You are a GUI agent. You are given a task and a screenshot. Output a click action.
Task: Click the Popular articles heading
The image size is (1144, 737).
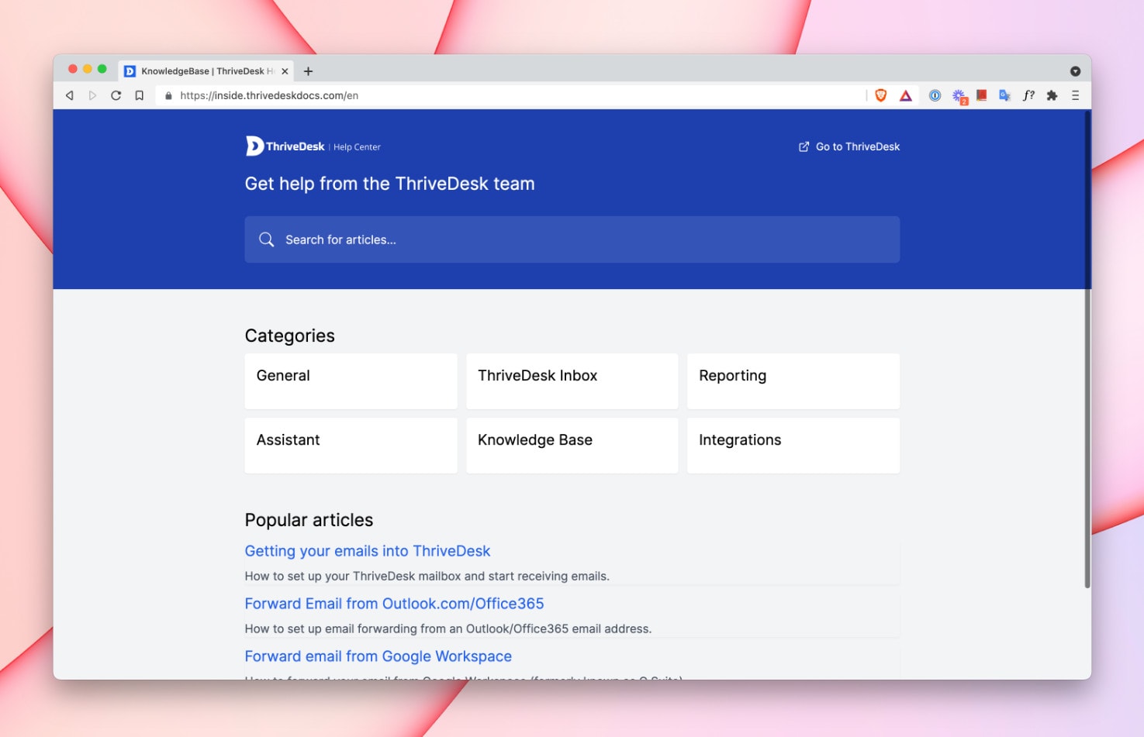click(309, 520)
